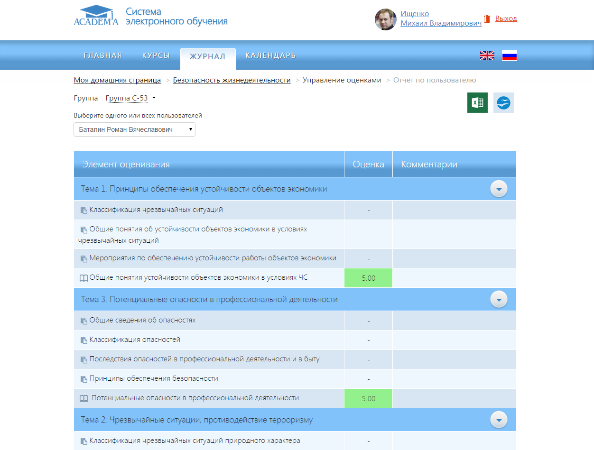Image resolution: width=594 pixels, height=450 pixels.
Task: Click book icon beside 'Общие понятия устойчивости'
Action: click(84, 278)
